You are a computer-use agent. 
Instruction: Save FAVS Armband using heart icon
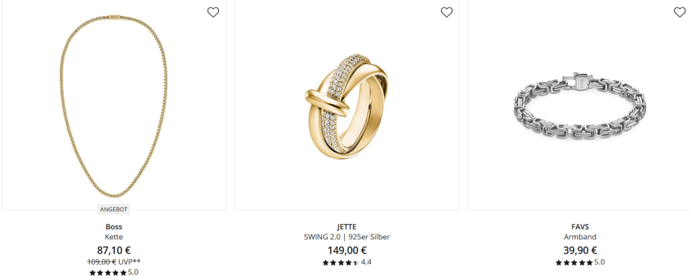[x=680, y=12]
